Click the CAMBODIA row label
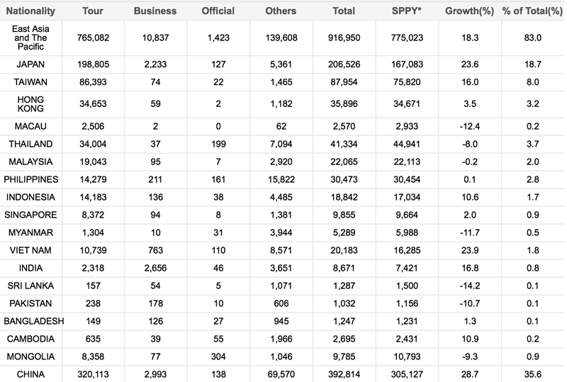 [x=30, y=339]
